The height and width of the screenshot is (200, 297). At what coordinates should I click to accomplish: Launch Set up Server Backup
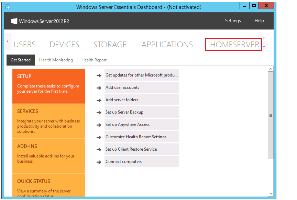click(x=142, y=112)
